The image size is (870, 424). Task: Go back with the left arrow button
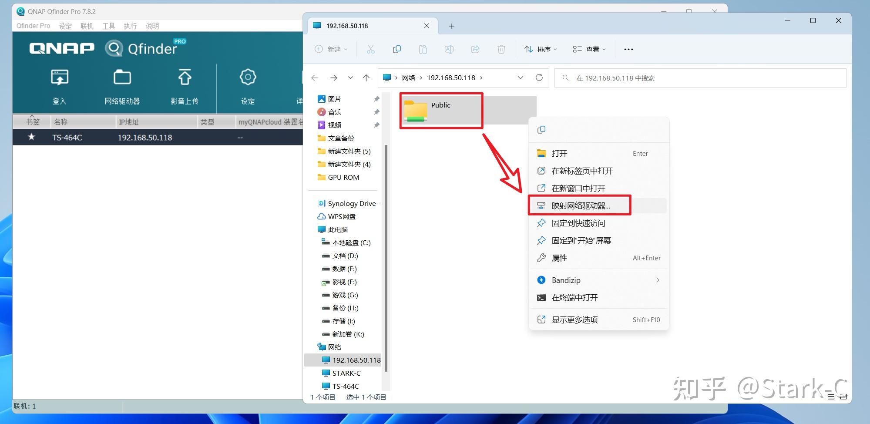[315, 78]
